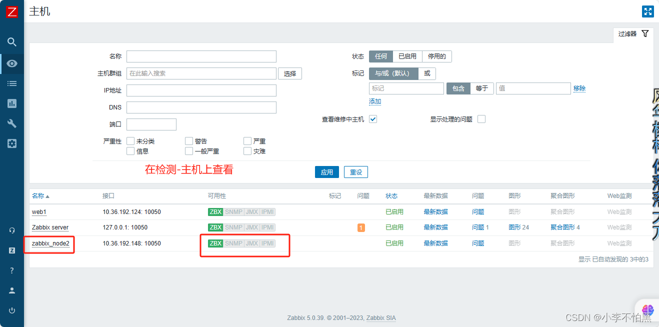Check the 未分类 severity checkbox
659x327 pixels.
(130, 141)
